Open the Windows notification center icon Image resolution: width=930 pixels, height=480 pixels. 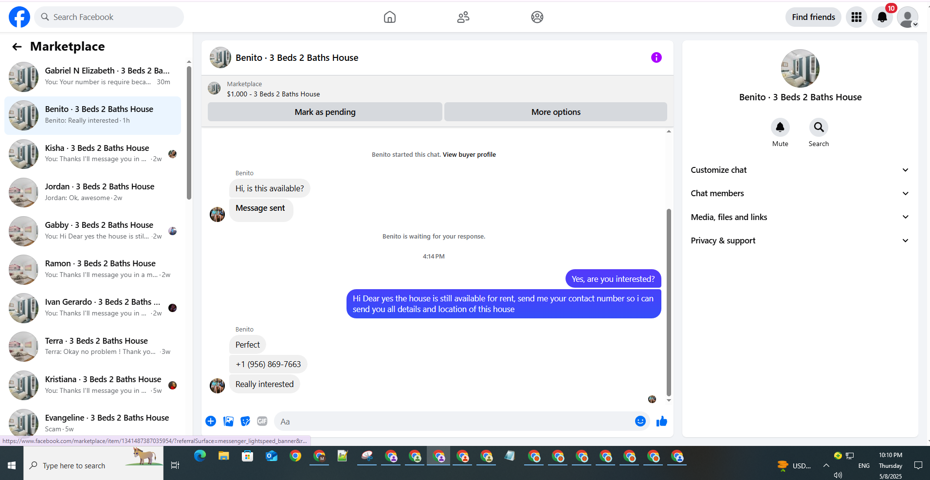tap(918, 465)
